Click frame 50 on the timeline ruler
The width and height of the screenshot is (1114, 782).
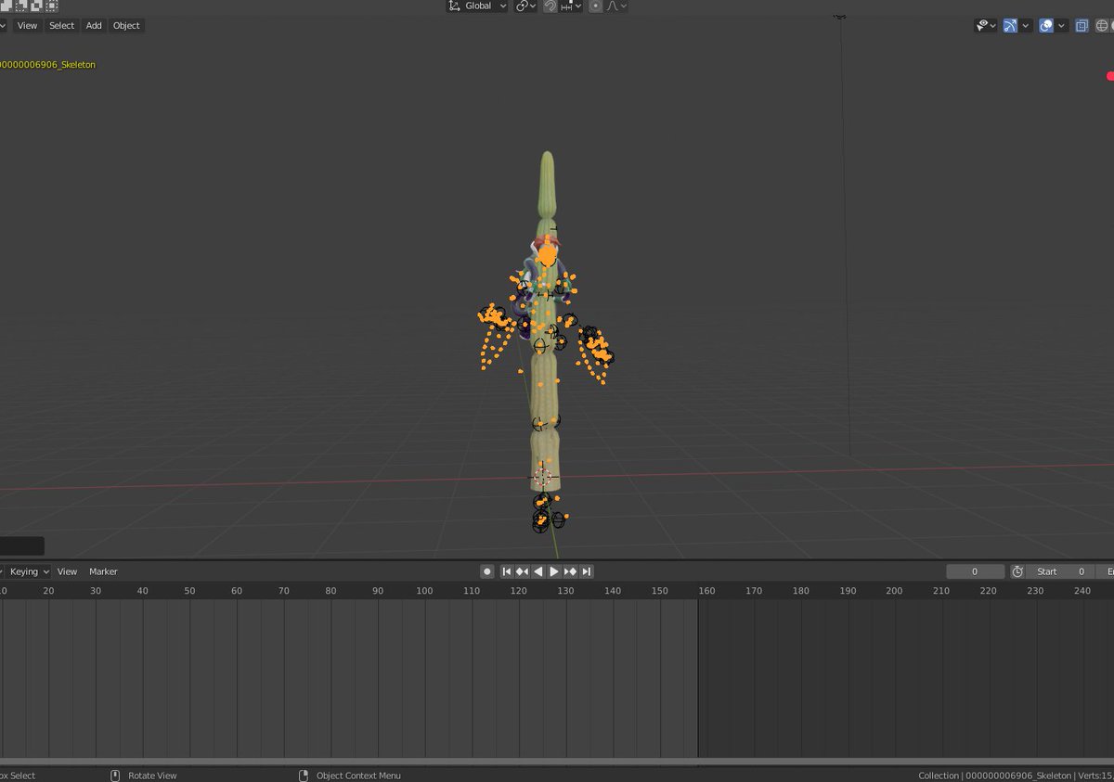point(189,591)
